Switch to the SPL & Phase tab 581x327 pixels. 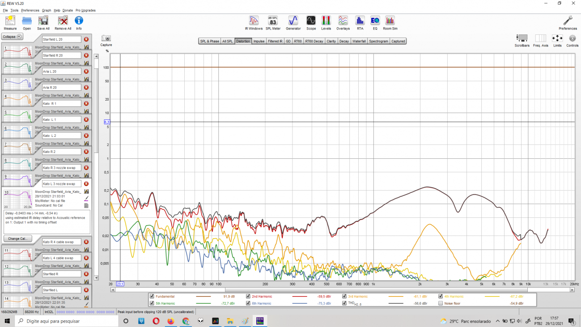(209, 41)
